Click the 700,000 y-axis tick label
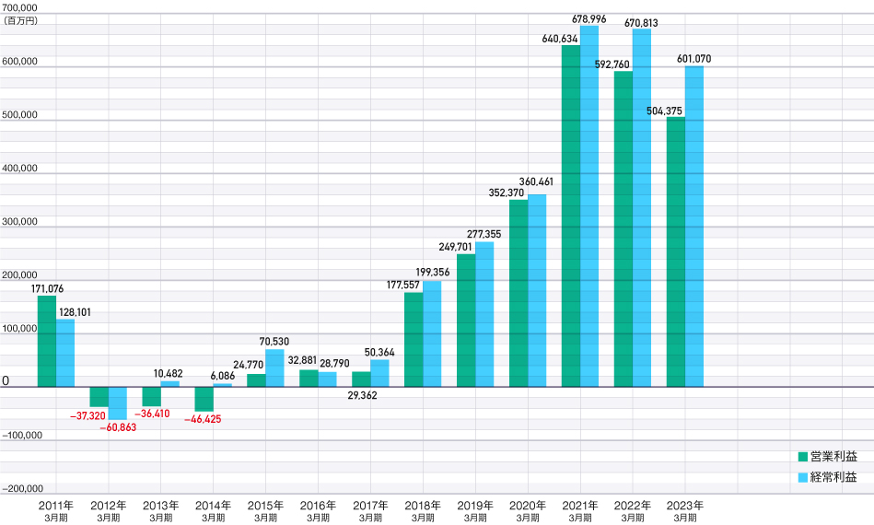 point(18,7)
